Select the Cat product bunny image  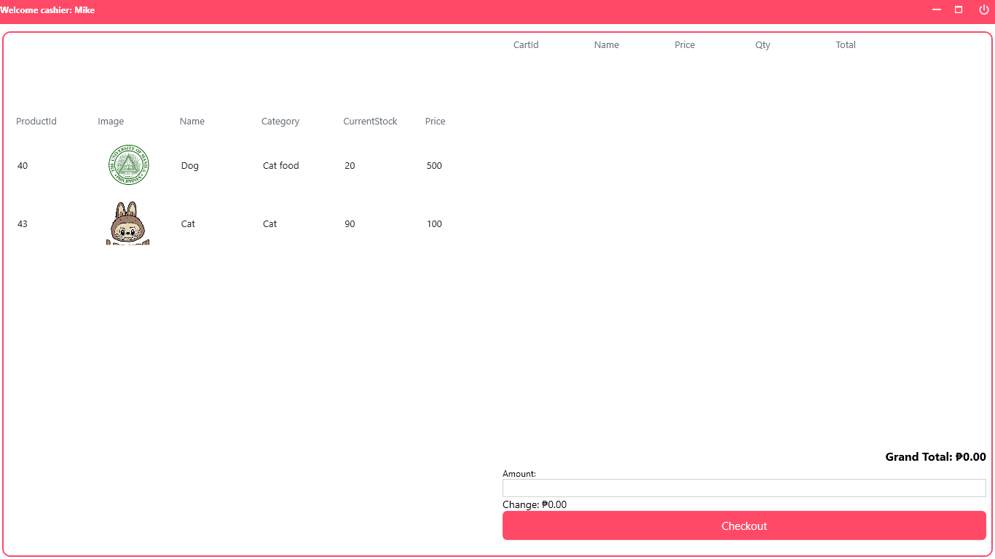pyautogui.click(x=128, y=222)
